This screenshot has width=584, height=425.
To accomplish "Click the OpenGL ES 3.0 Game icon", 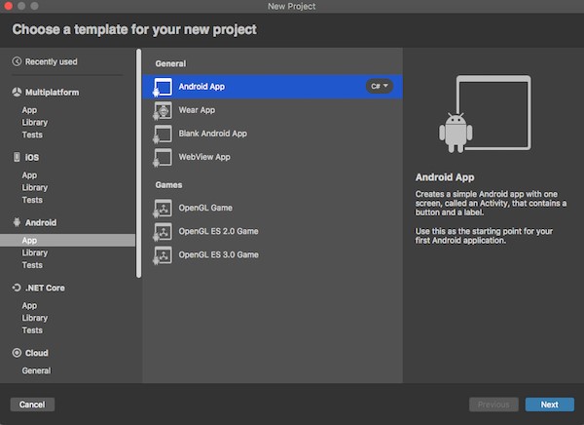I will click(x=163, y=255).
